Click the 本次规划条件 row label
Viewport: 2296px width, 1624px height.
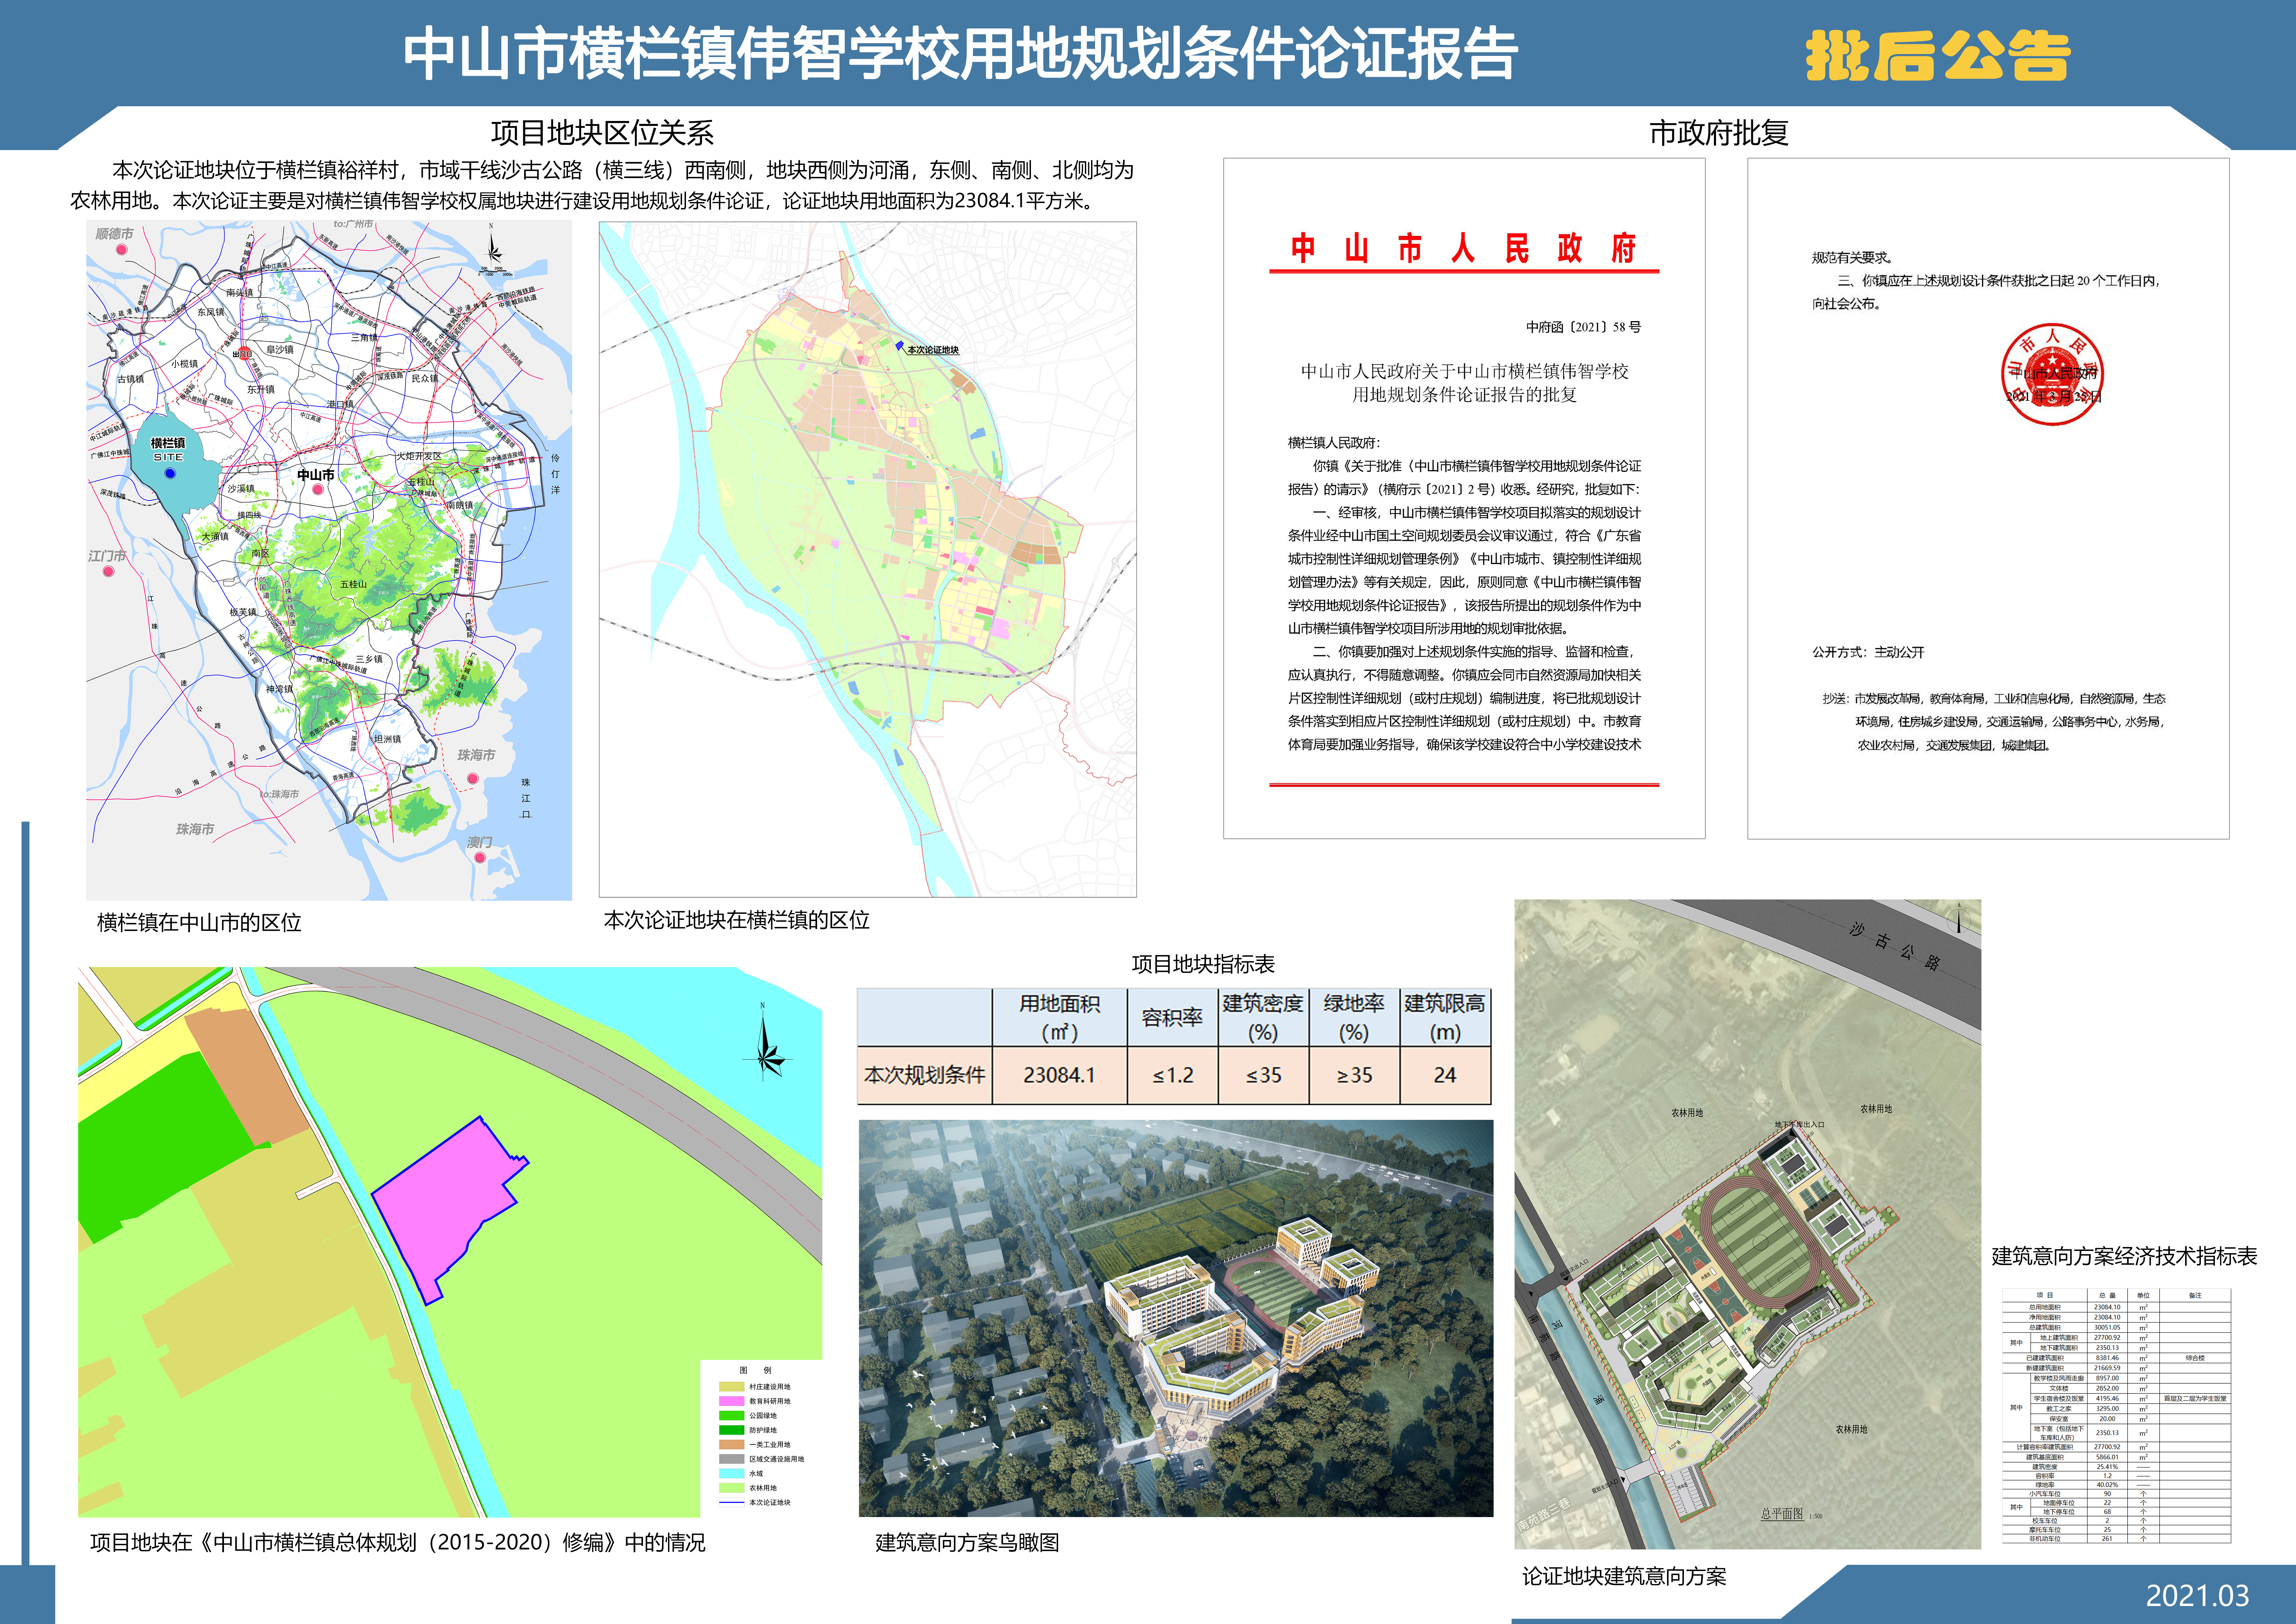tap(925, 1075)
